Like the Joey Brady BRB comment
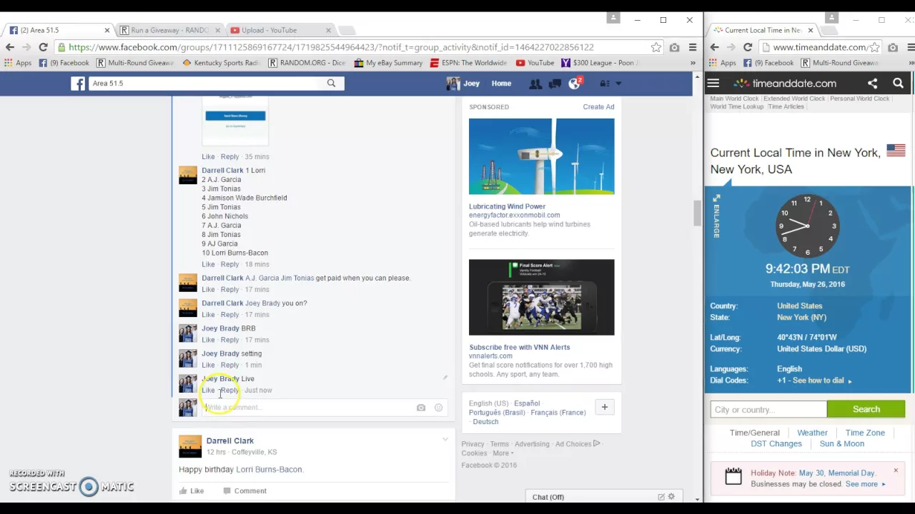This screenshot has width=915, height=514. [x=208, y=340]
